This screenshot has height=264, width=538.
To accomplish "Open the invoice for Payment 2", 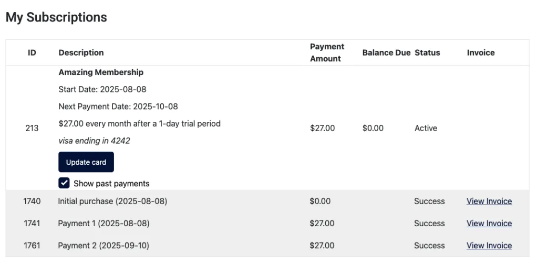I will (x=489, y=245).
